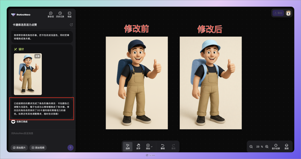Click the Redo (重做) button
This screenshot has height=159, width=301.
pos(173,146)
